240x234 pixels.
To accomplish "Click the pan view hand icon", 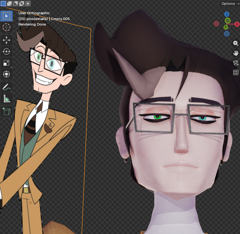I will point(236,53).
